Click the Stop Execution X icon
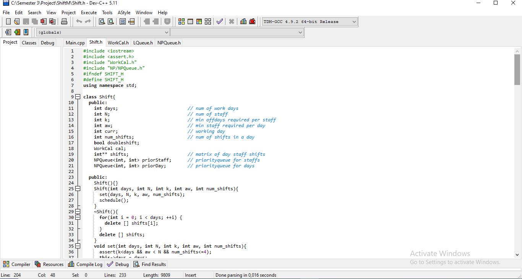 click(231, 21)
